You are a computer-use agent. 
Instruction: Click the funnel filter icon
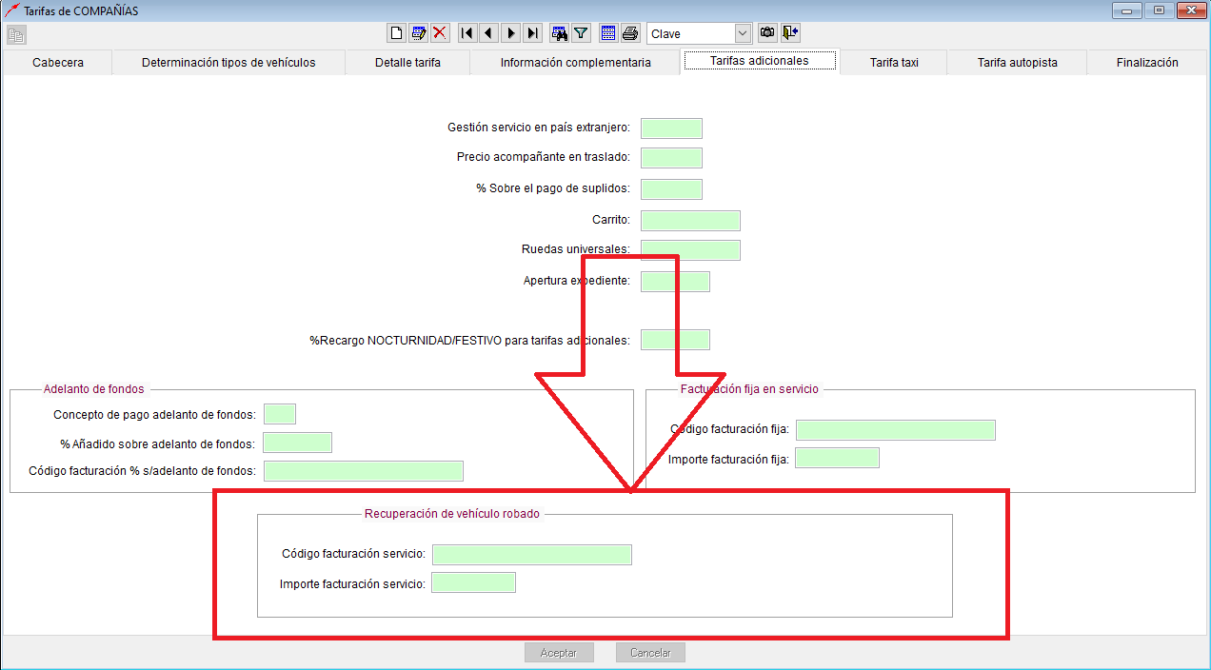[x=581, y=33]
